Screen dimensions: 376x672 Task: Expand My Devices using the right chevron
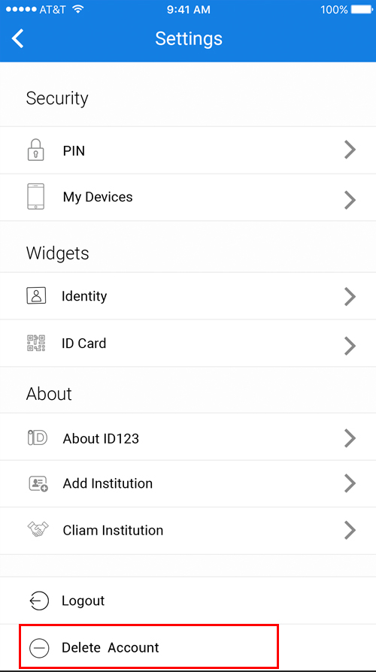pos(350,200)
